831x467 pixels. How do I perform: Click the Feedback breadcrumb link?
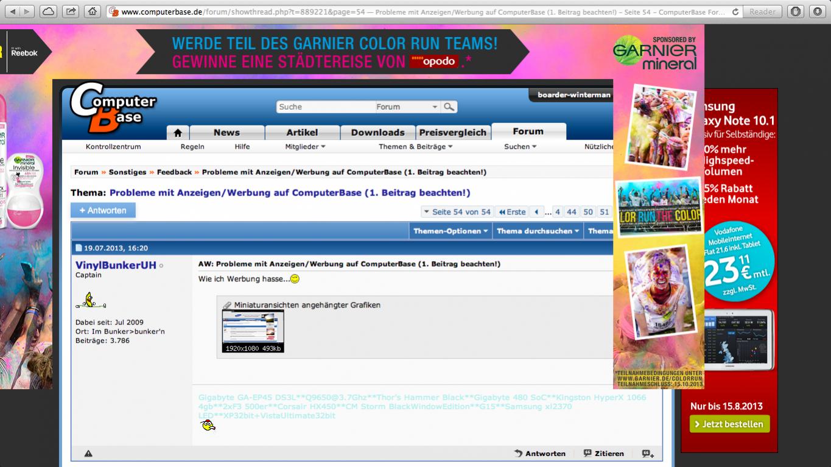tap(174, 172)
